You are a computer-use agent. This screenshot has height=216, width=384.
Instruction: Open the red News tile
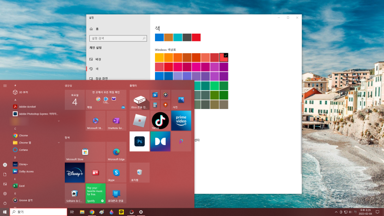click(96, 172)
